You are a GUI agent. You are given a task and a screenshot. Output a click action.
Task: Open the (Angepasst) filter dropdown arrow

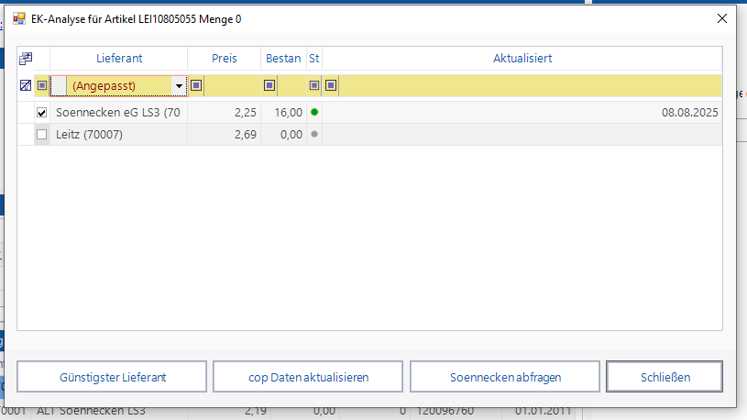(179, 86)
